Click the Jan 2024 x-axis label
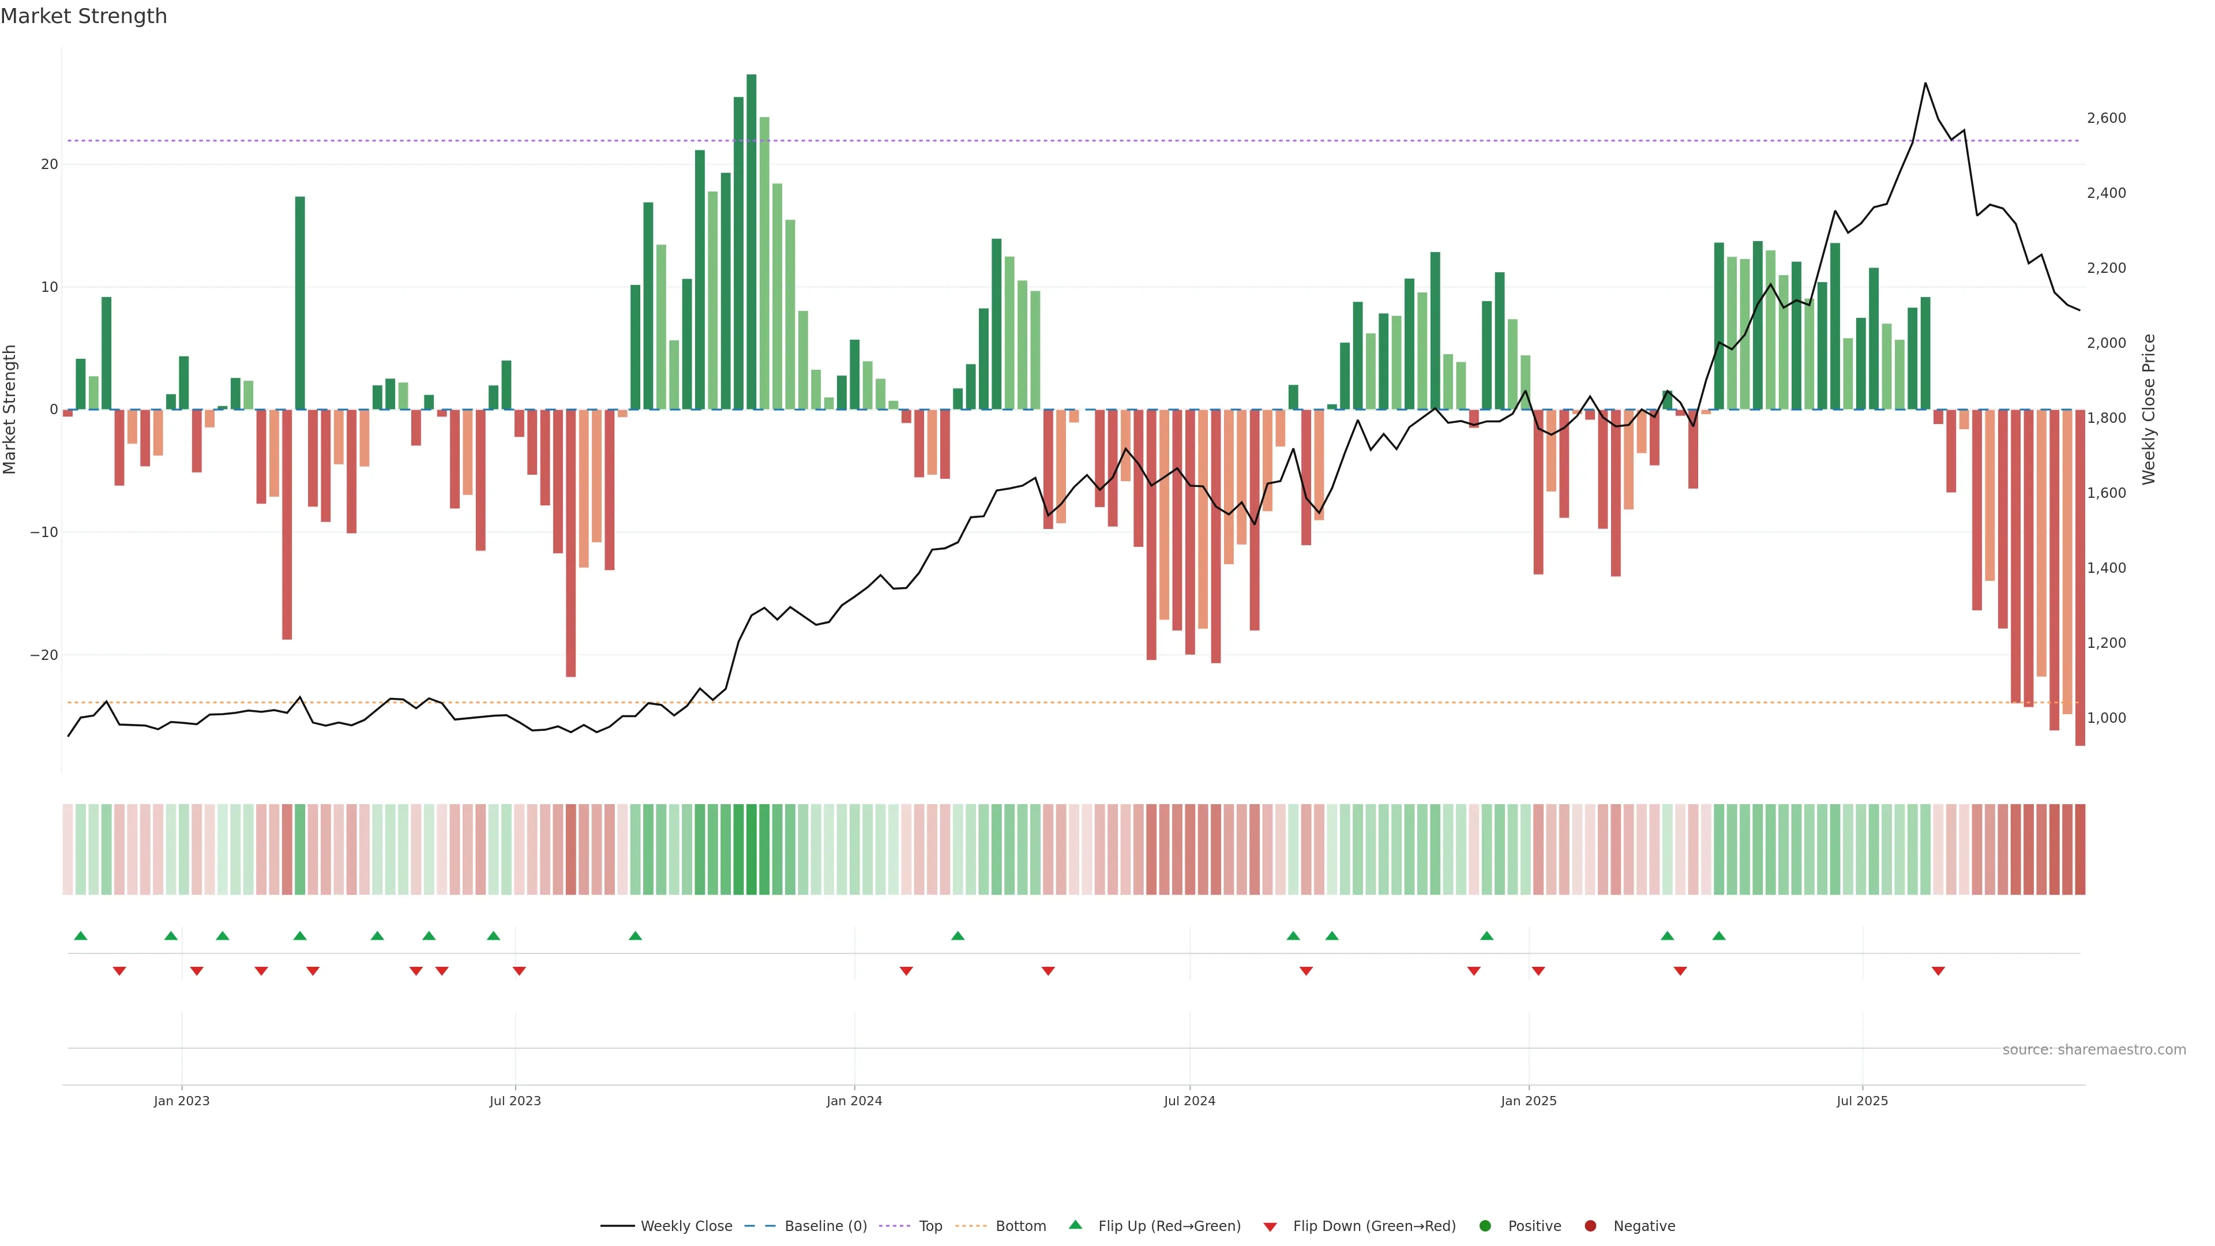 [854, 1101]
